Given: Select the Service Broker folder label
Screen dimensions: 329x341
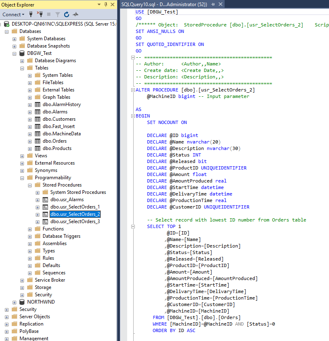Looking at the screenshot, I should point(50,280).
